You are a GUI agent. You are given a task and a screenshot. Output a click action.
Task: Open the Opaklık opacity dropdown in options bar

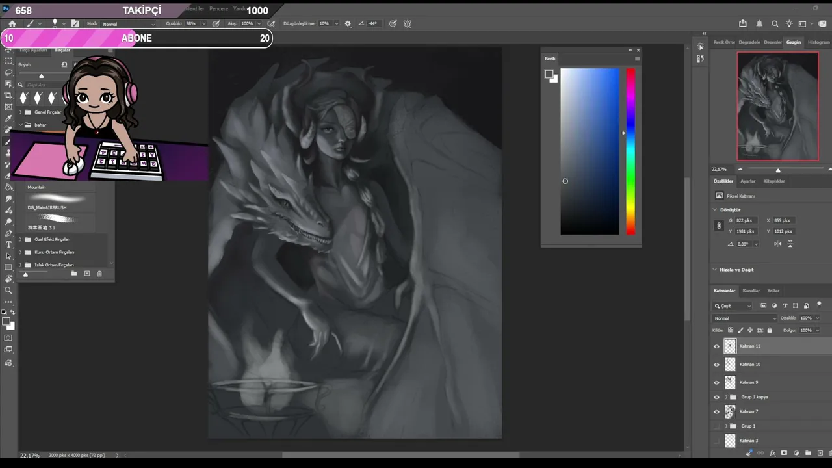click(x=203, y=23)
